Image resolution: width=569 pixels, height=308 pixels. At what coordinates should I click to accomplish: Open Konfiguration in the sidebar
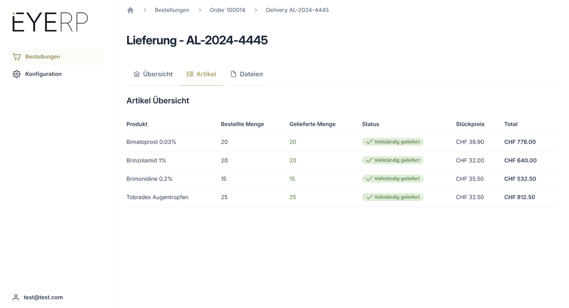[x=43, y=74]
